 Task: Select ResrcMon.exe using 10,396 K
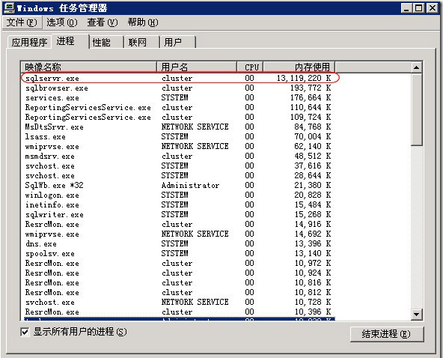178,312
